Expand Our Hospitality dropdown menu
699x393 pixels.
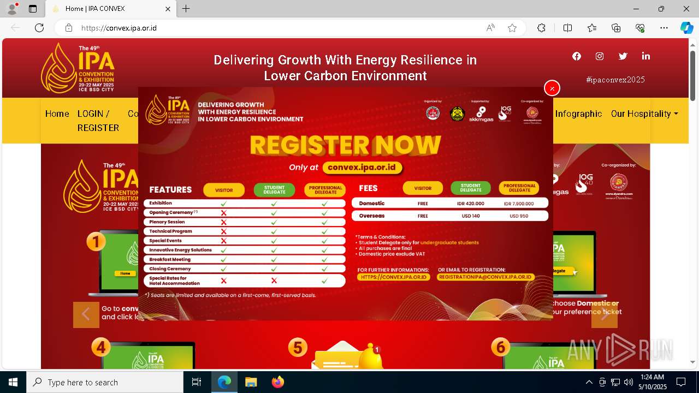[x=644, y=114]
